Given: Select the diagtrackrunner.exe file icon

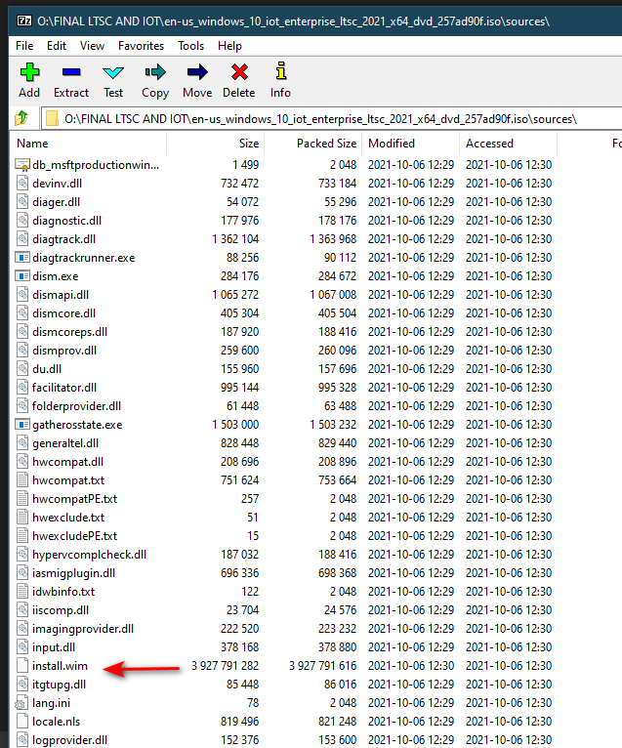Looking at the screenshot, I should click(x=22, y=258).
